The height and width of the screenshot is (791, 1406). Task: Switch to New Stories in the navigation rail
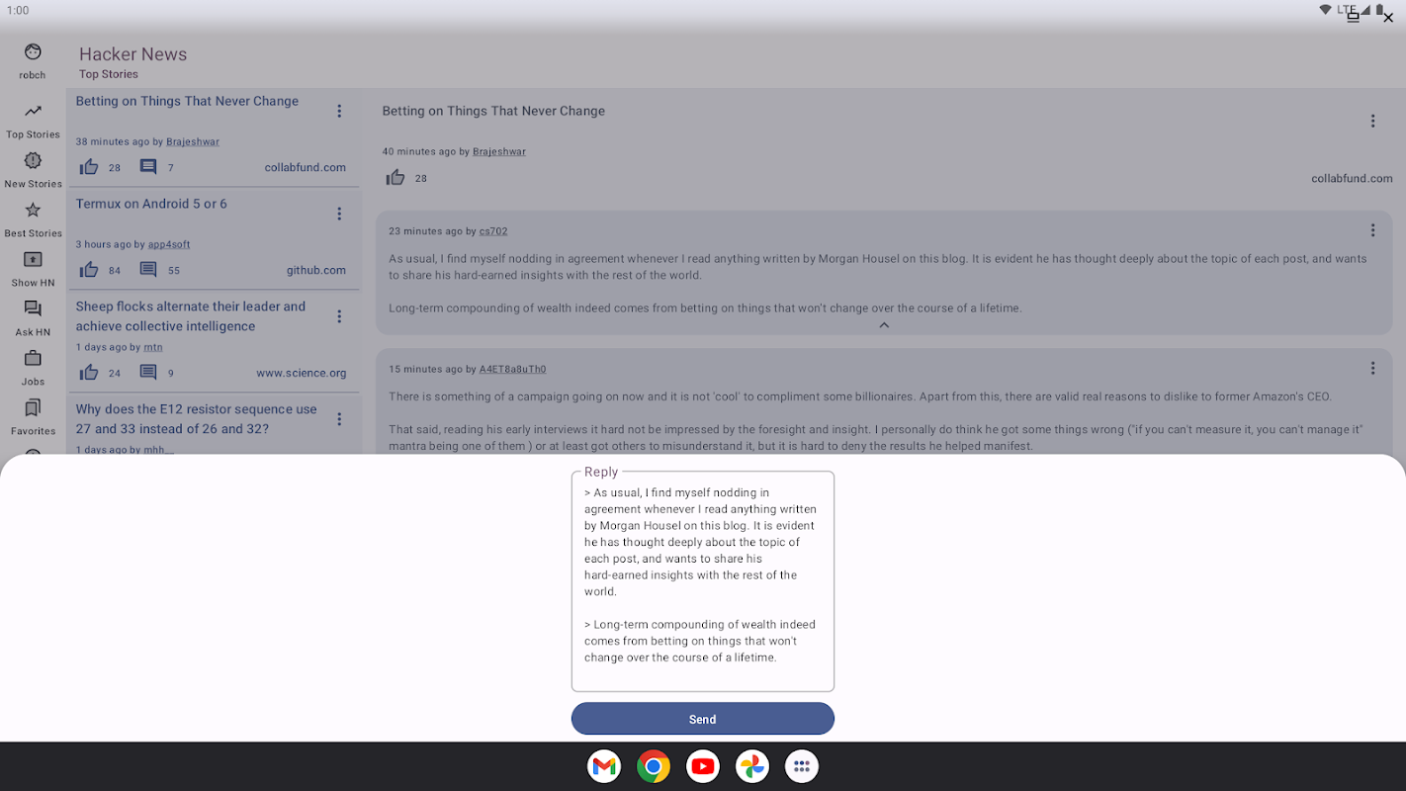pyautogui.click(x=33, y=170)
